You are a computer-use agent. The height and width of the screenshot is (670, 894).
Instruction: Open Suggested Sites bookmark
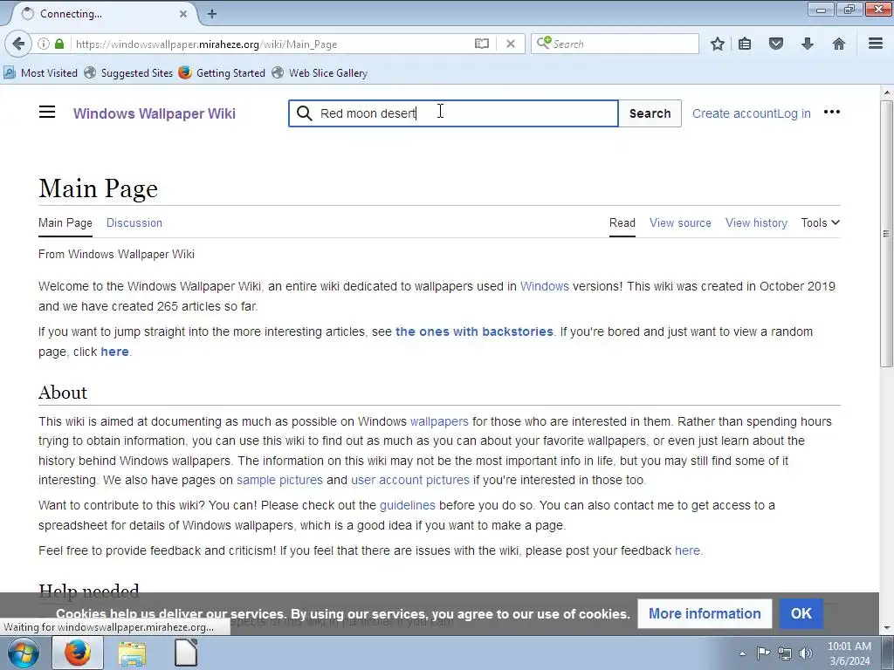pos(129,73)
